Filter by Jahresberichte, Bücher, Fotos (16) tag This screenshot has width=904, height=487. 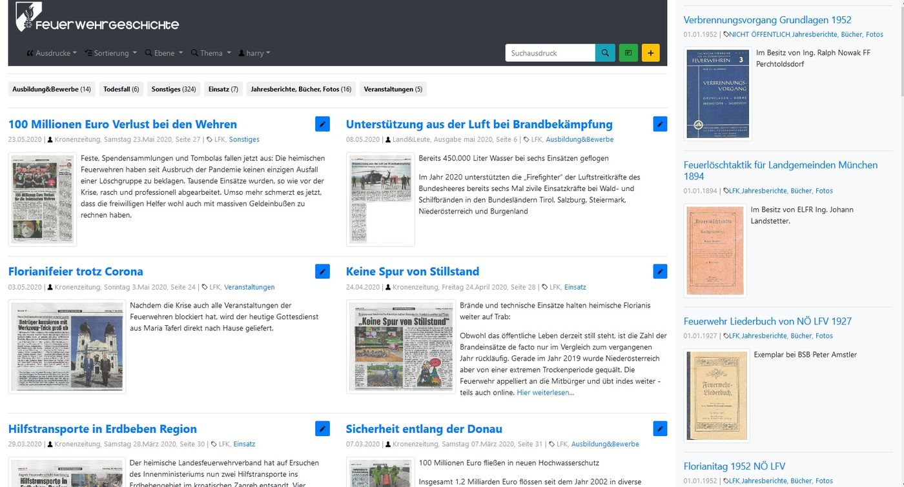301,89
